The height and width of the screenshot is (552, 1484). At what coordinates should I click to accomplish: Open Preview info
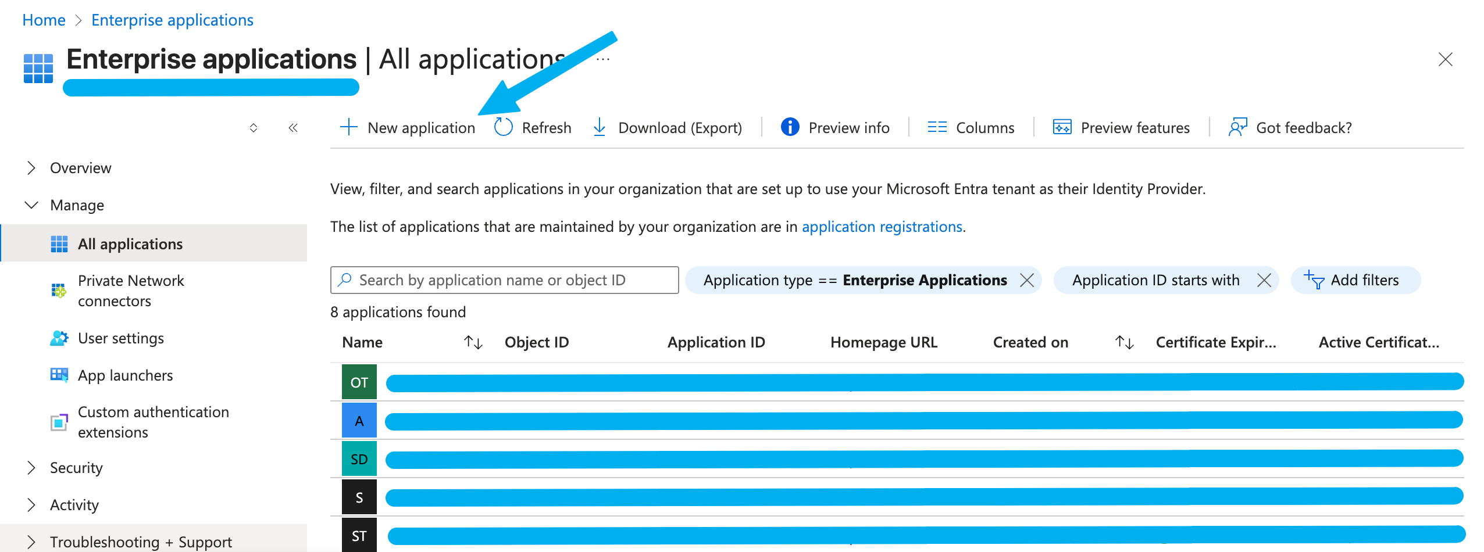point(790,127)
